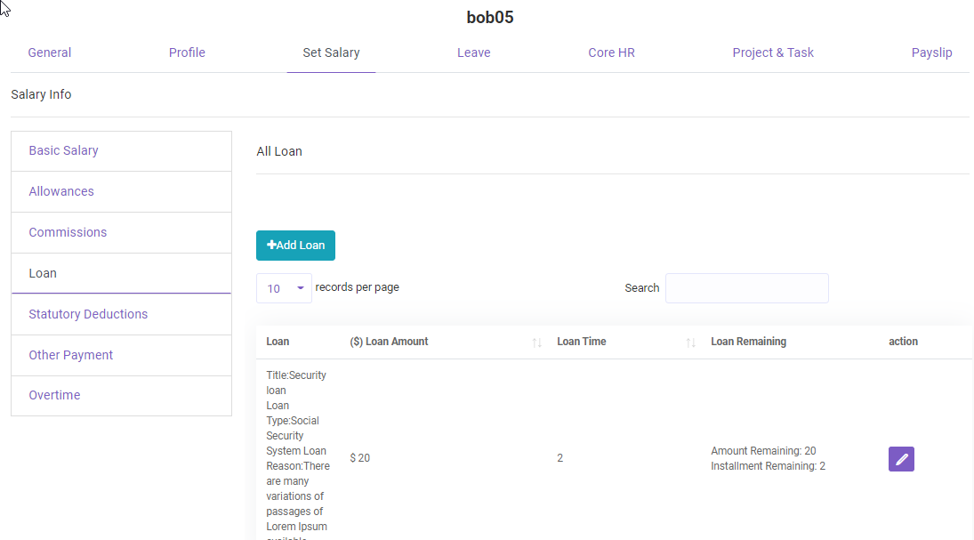Screen dimensions: 974x540
Task: Click the purple pencil edit icon
Action: point(901,459)
